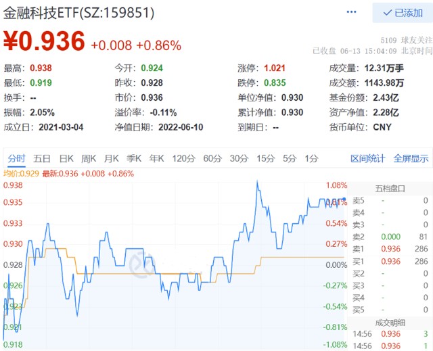Switch to 5分 interval chart
Image resolution: width=433 pixels, height=351 pixels.
point(290,159)
